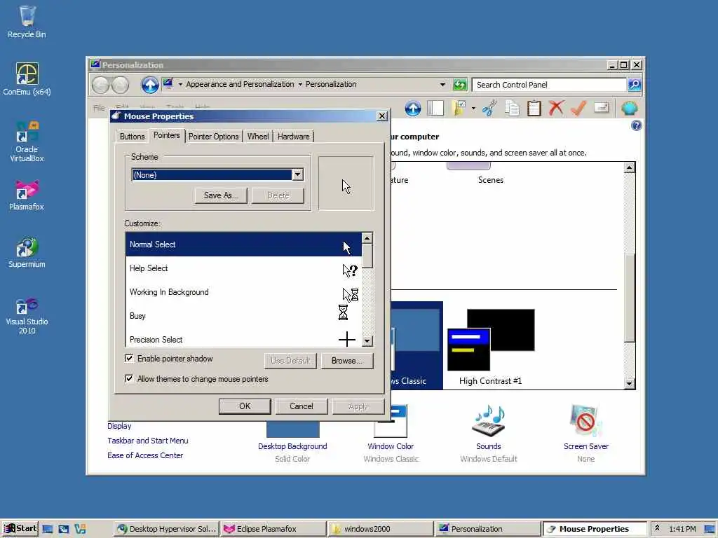Click Cancel in Mouse Properties

[x=302, y=406]
